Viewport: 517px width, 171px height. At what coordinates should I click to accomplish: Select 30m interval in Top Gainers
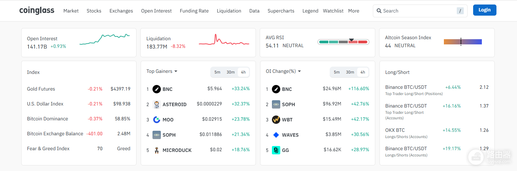pyautogui.click(x=230, y=72)
